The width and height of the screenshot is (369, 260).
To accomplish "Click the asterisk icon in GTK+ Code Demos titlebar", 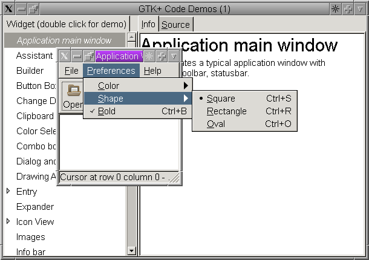I will click(335, 9).
